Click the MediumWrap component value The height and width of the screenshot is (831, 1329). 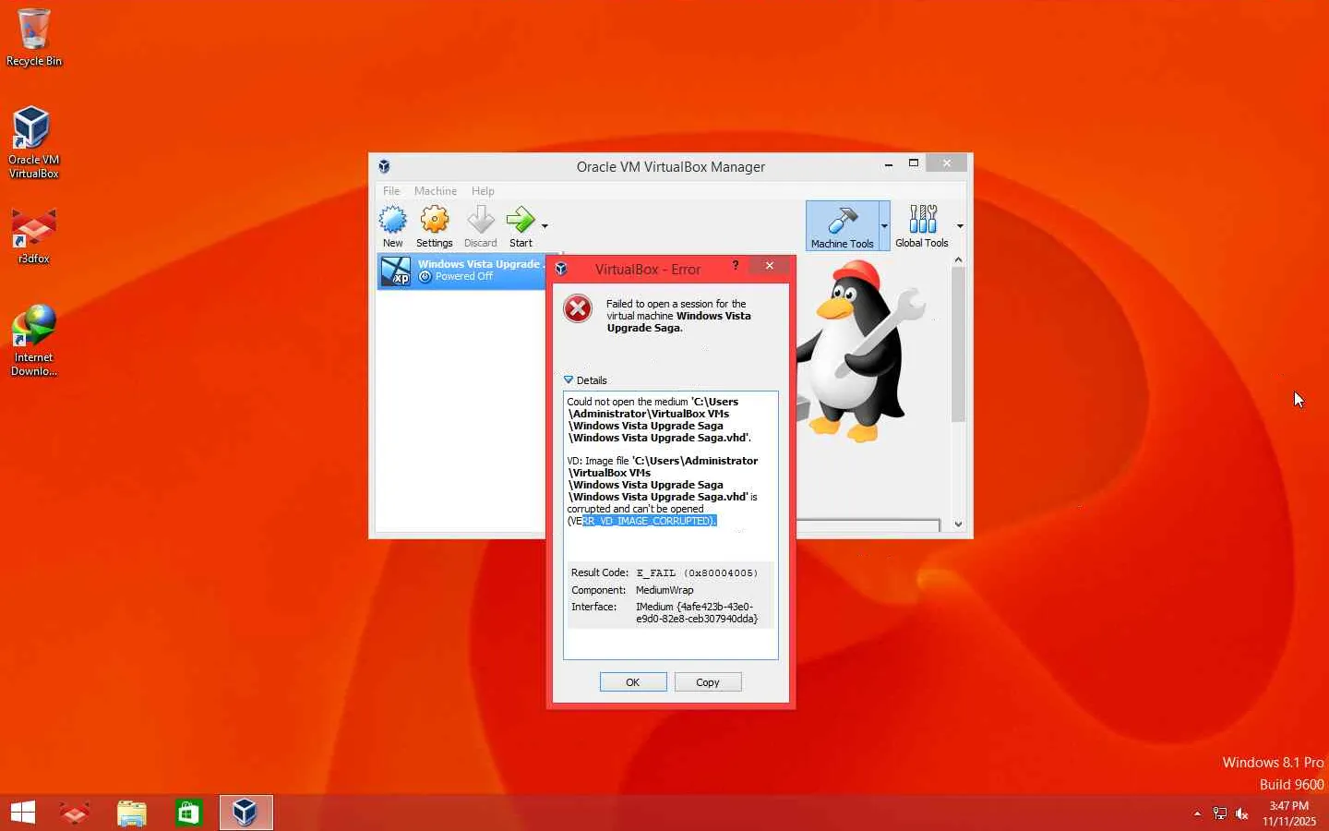pos(664,590)
